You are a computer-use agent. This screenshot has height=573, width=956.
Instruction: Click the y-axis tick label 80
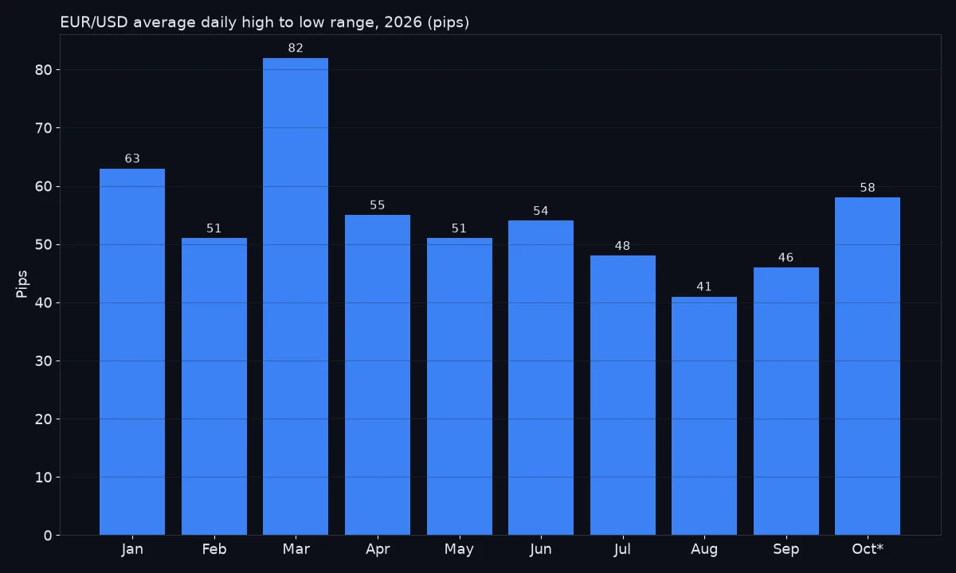pos(43,70)
